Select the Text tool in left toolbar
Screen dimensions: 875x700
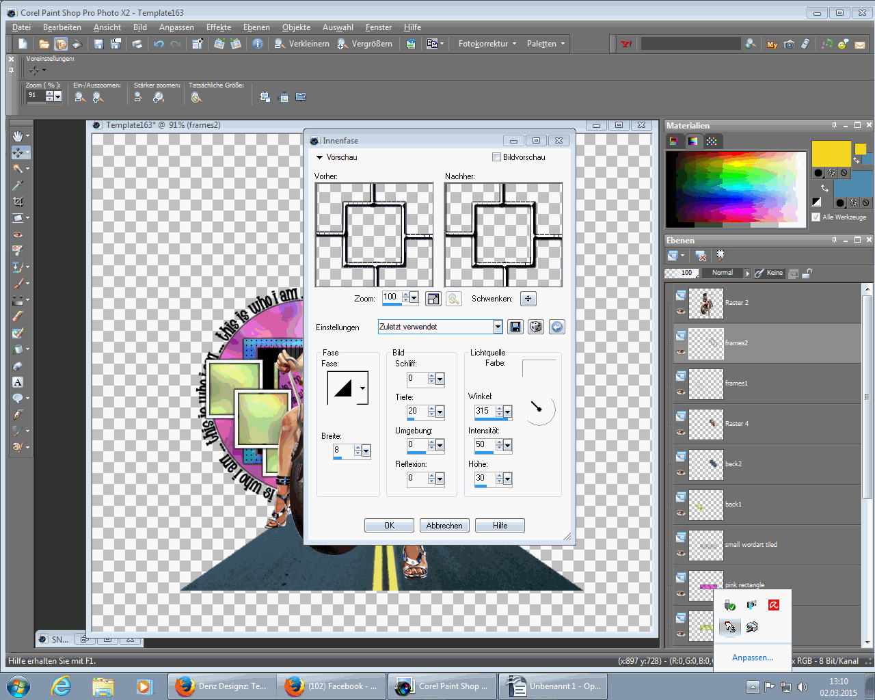pos(18,382)
